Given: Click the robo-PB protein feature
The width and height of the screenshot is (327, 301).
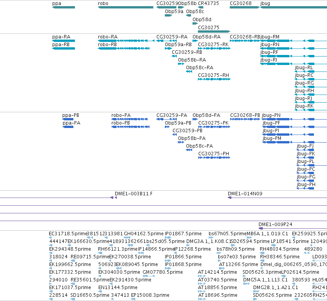Looking at the screenshot, I should [131, 127].
